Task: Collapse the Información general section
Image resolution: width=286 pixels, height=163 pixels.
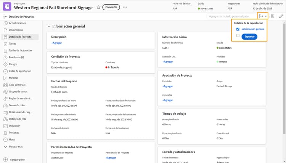Action: [48, 26]
